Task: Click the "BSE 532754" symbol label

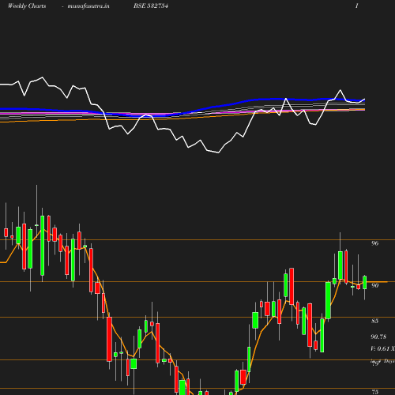Action: point(151,6)
